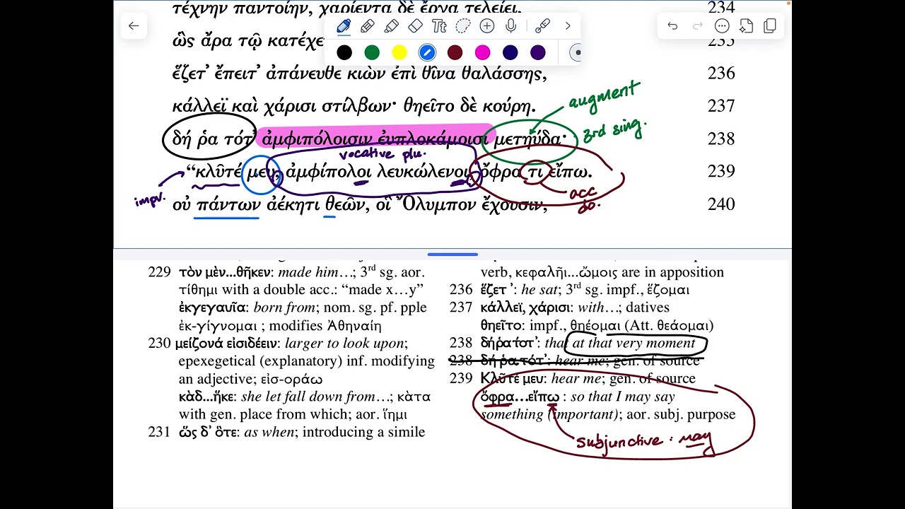Screen dimensions: 905x509
Task: Select the pen tool
Action: (344, 26)
